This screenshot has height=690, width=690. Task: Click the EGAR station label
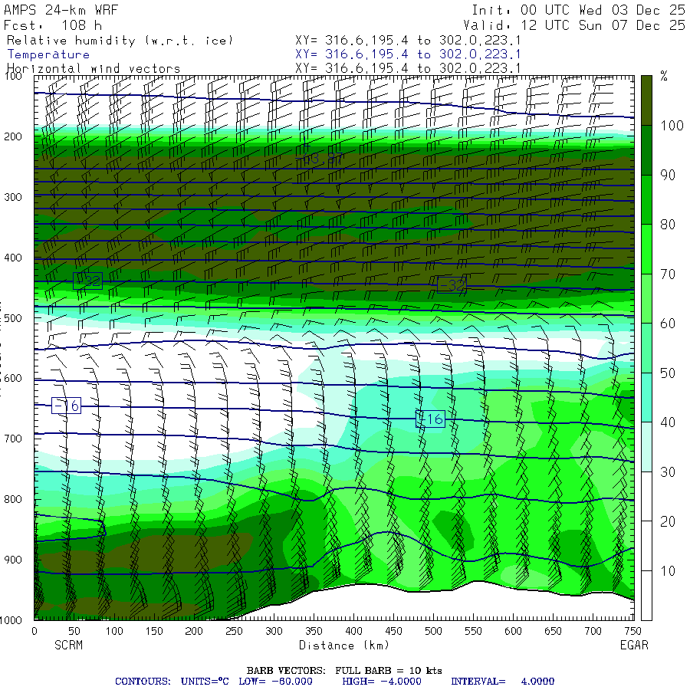634,645
